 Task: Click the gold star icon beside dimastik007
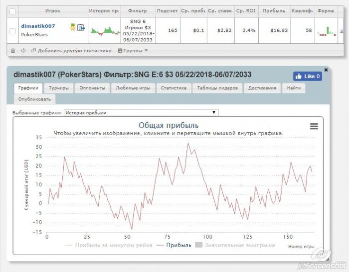pyautogui.click(x=73, y=27)
